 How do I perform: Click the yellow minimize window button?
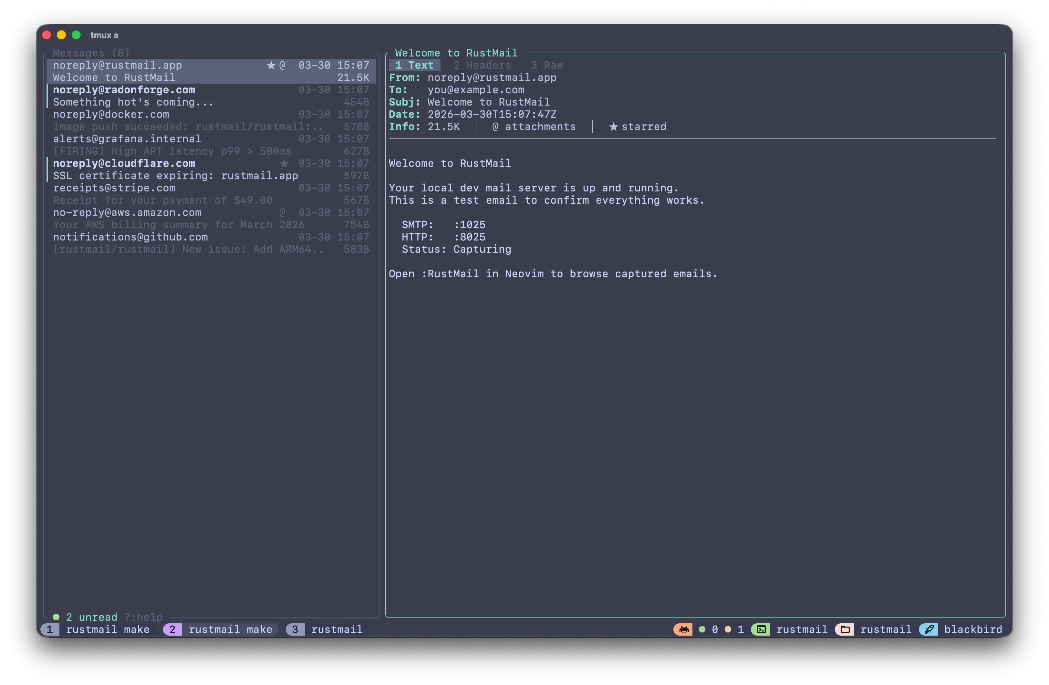point(61,35)
